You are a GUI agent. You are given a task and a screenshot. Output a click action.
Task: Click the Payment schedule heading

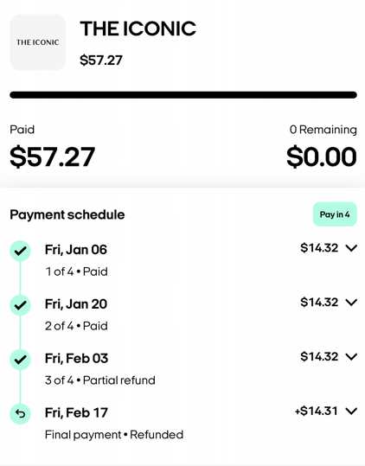pyautogui.click(x=67, y=215)
